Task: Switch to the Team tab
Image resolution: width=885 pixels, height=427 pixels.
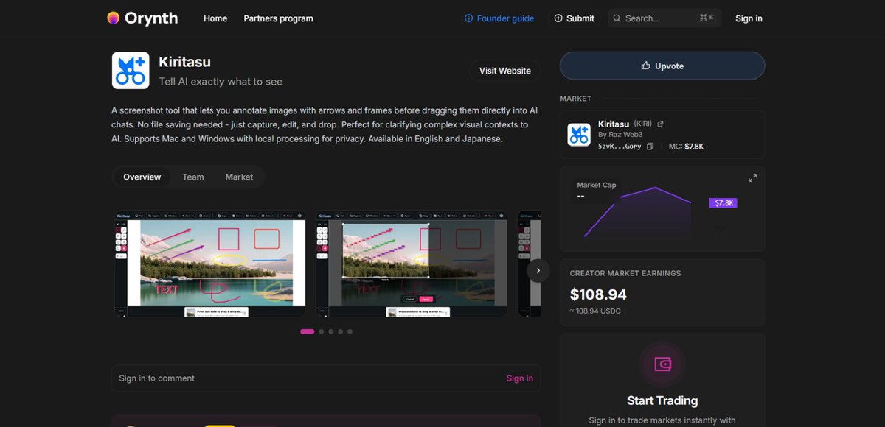Action: click(x=193, y=177)
